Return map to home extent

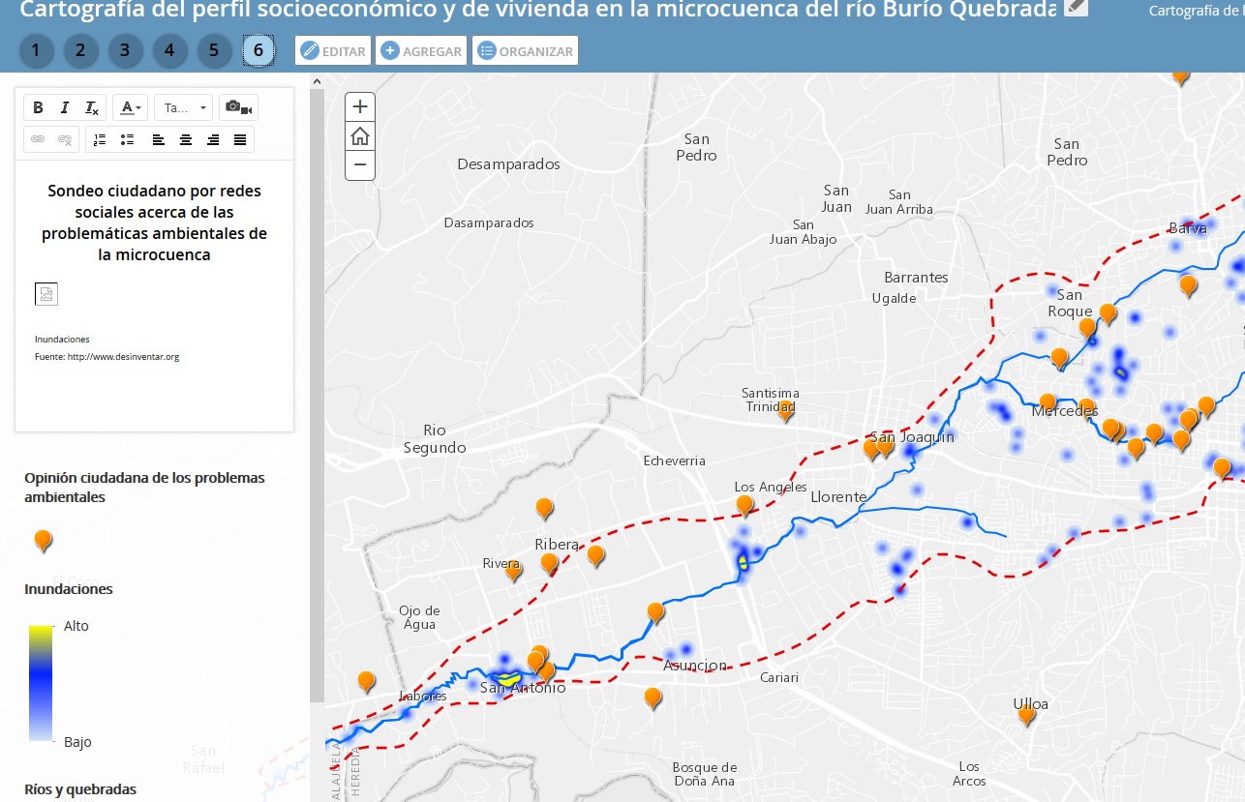(x=360, y=136)
